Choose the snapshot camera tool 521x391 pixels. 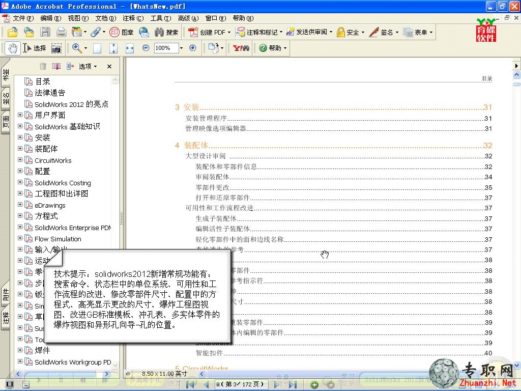click(56, 48)
